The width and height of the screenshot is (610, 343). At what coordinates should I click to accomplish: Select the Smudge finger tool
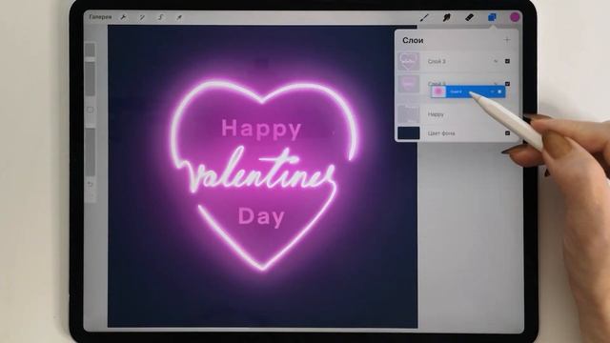(447, 17)
